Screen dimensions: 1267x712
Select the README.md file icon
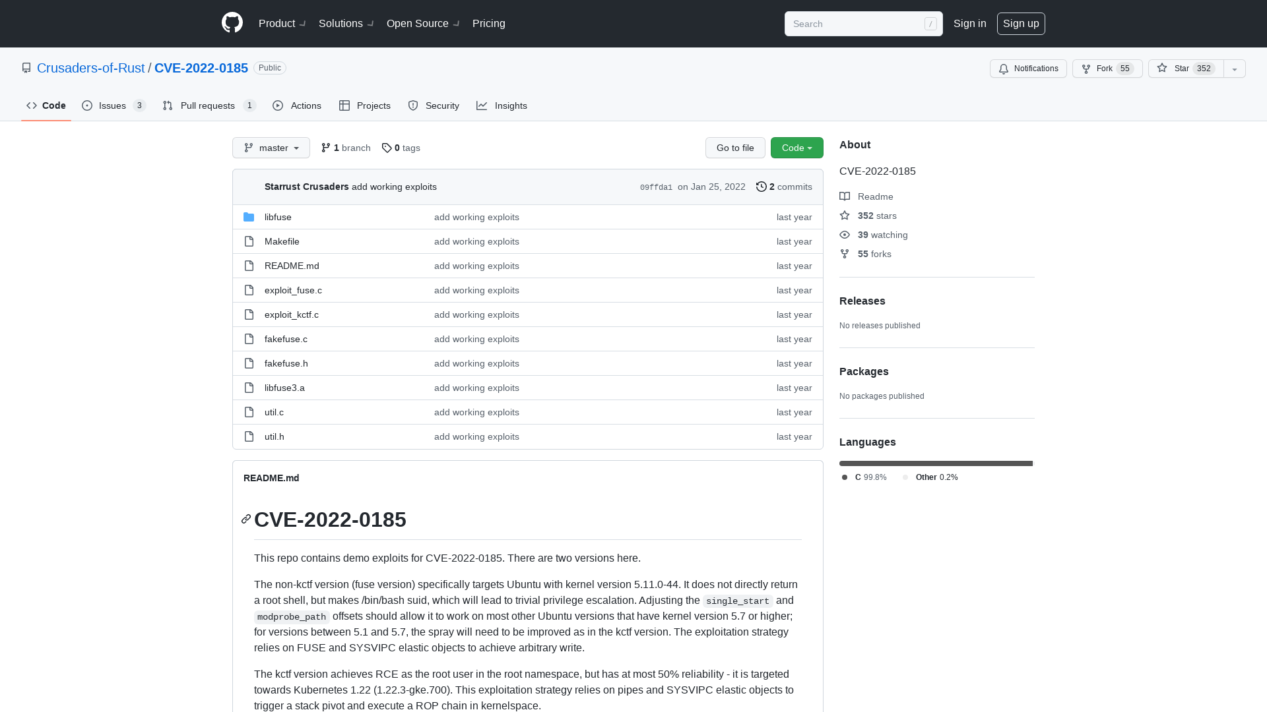coord(249,266)
